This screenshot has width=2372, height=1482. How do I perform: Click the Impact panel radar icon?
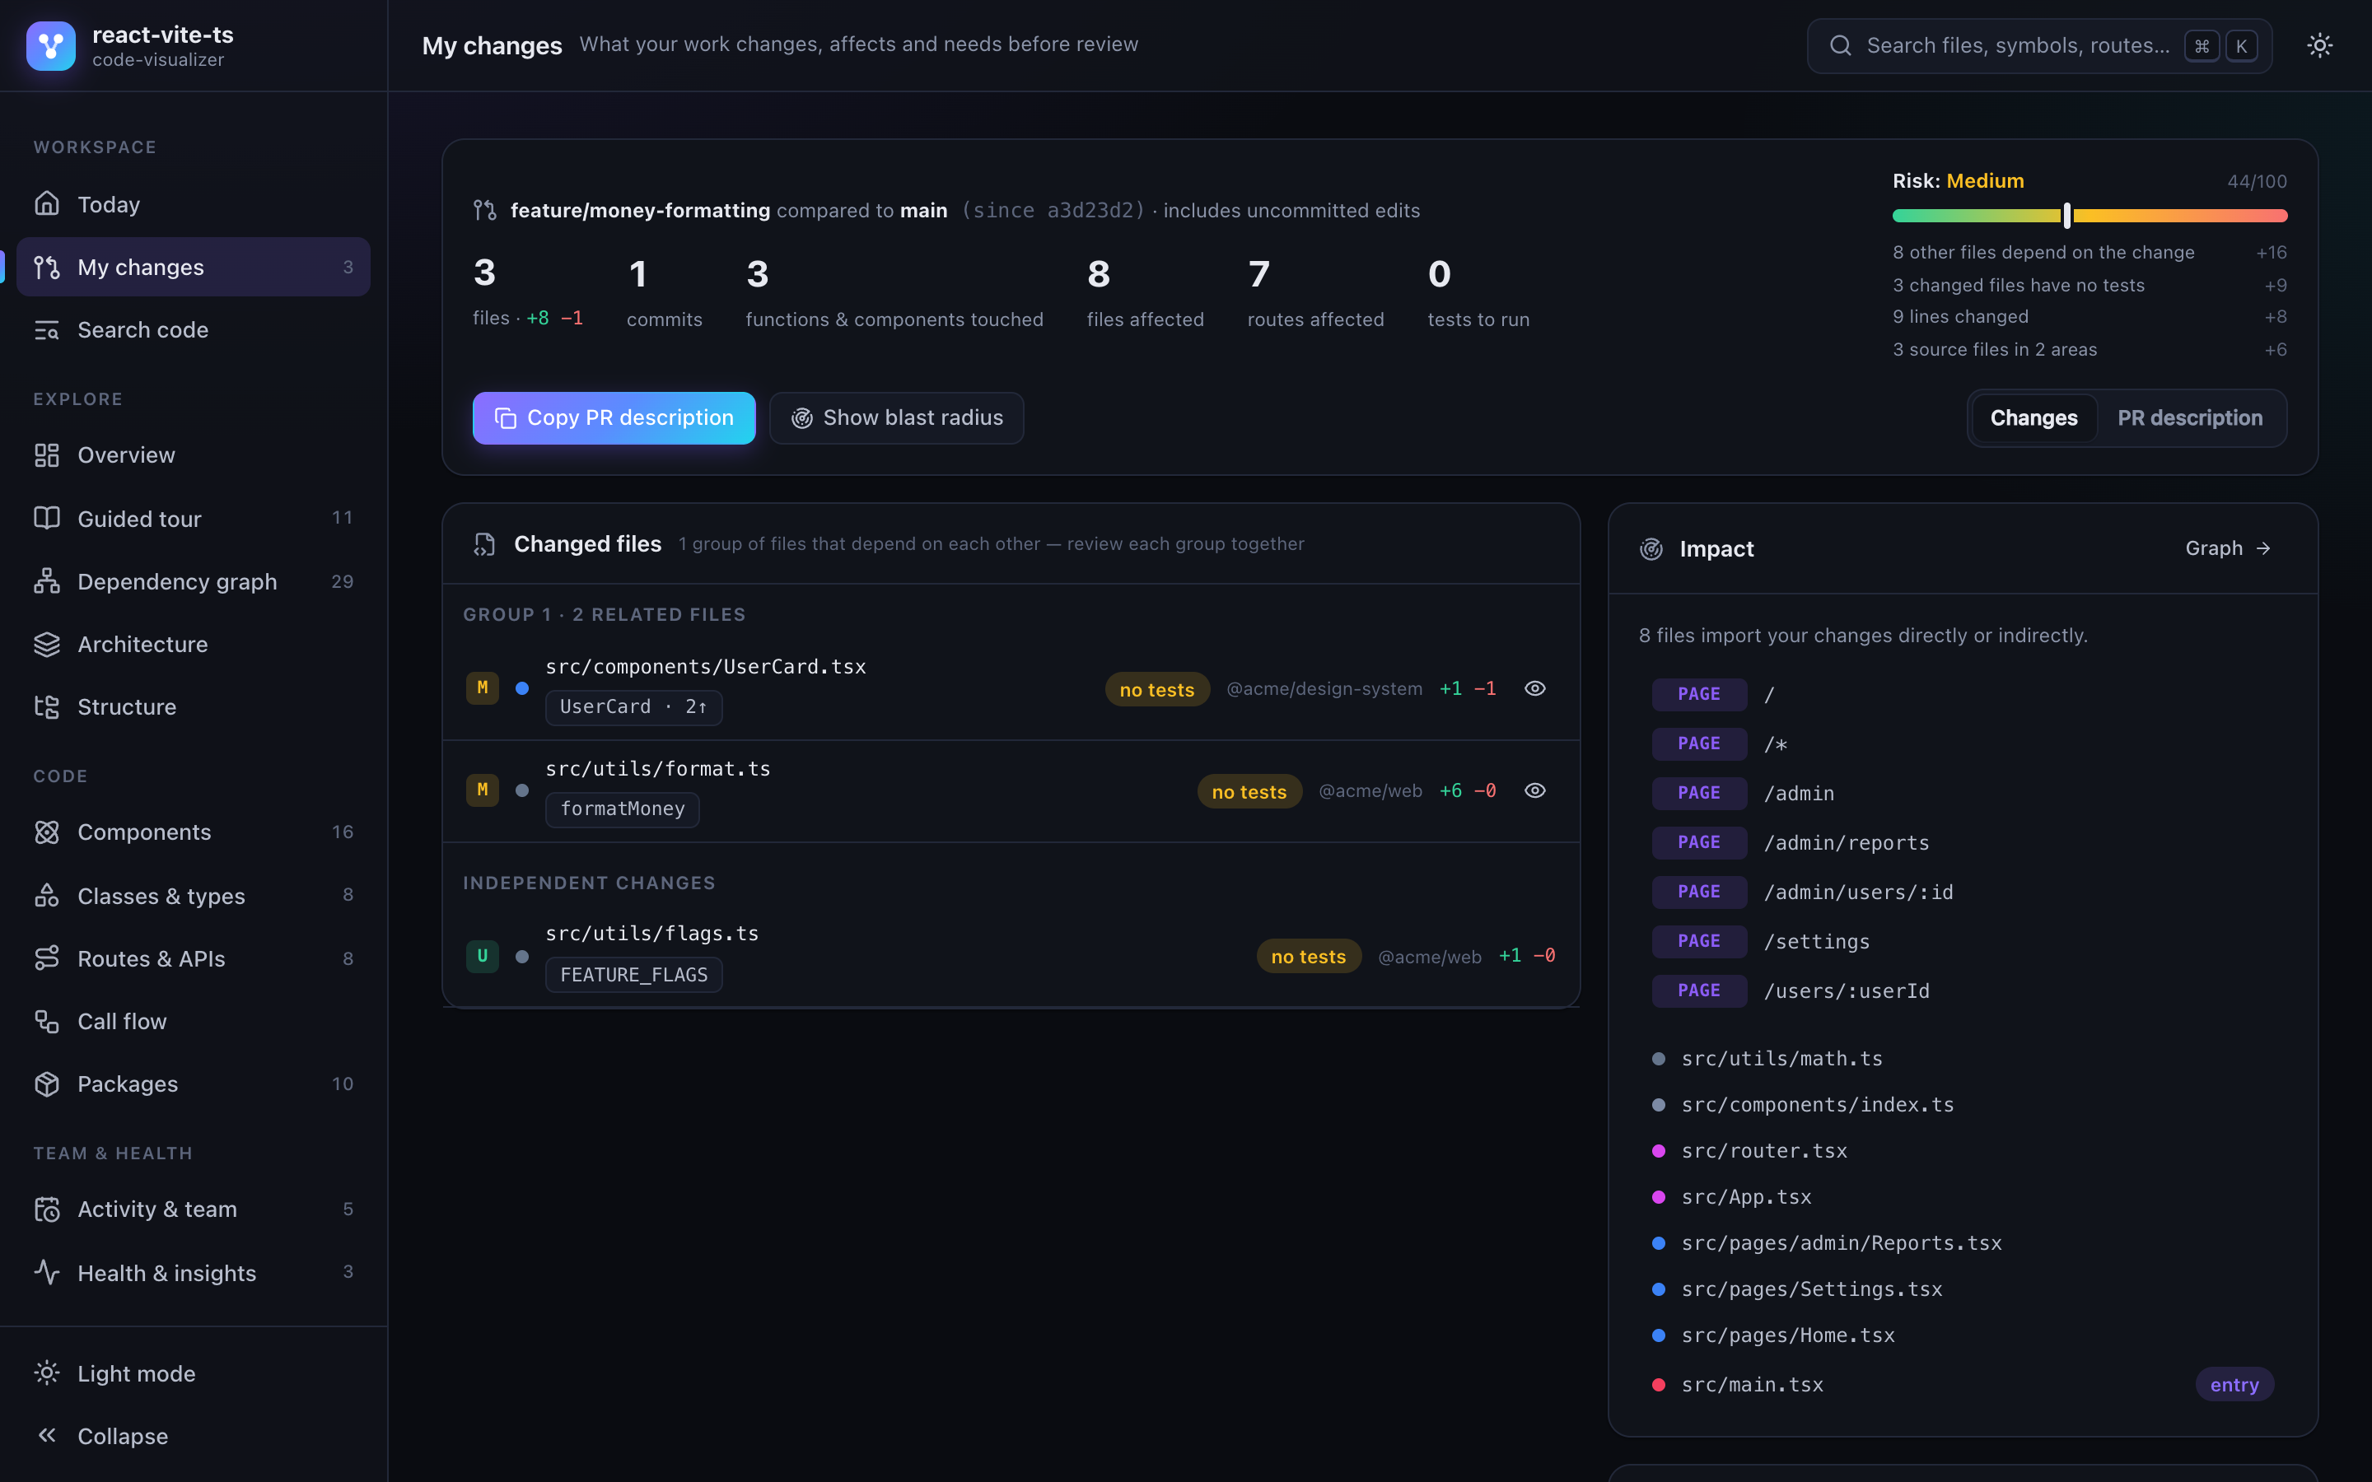point(1651,549)
